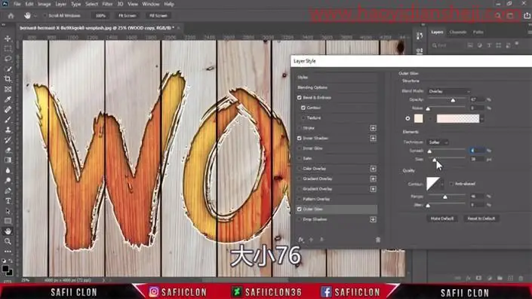532x299 pixels.
Task: Disable the Inner Shadow checkbox
Action: [300, 138]
